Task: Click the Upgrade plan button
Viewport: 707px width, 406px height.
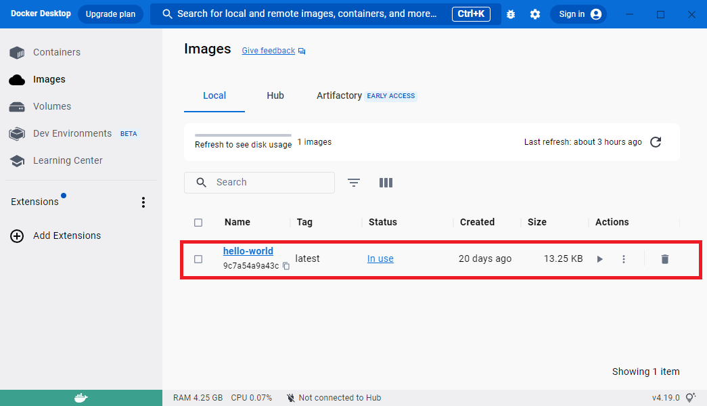Action: click(110, 14)
